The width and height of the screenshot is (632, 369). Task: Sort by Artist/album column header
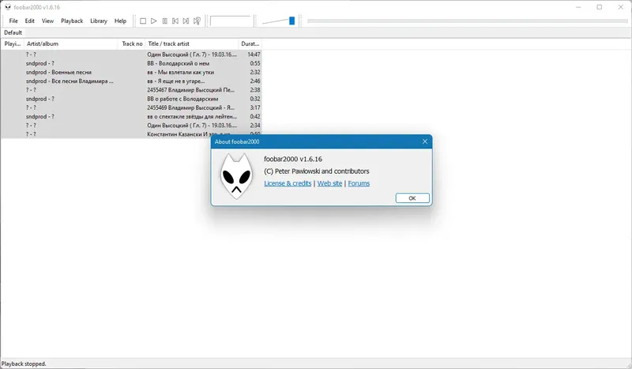pyautogui.click(x=71, y=43)
